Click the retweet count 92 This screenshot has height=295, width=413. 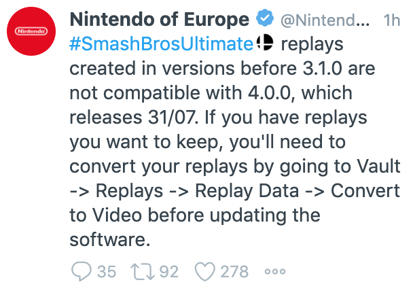point(168,272)
